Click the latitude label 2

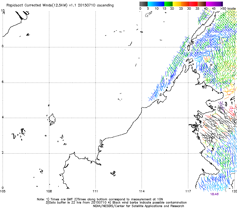tap(3, 152)
